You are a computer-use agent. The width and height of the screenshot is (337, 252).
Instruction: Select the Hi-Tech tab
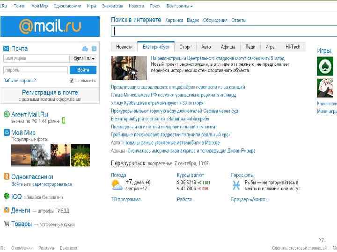click(293, 47)
